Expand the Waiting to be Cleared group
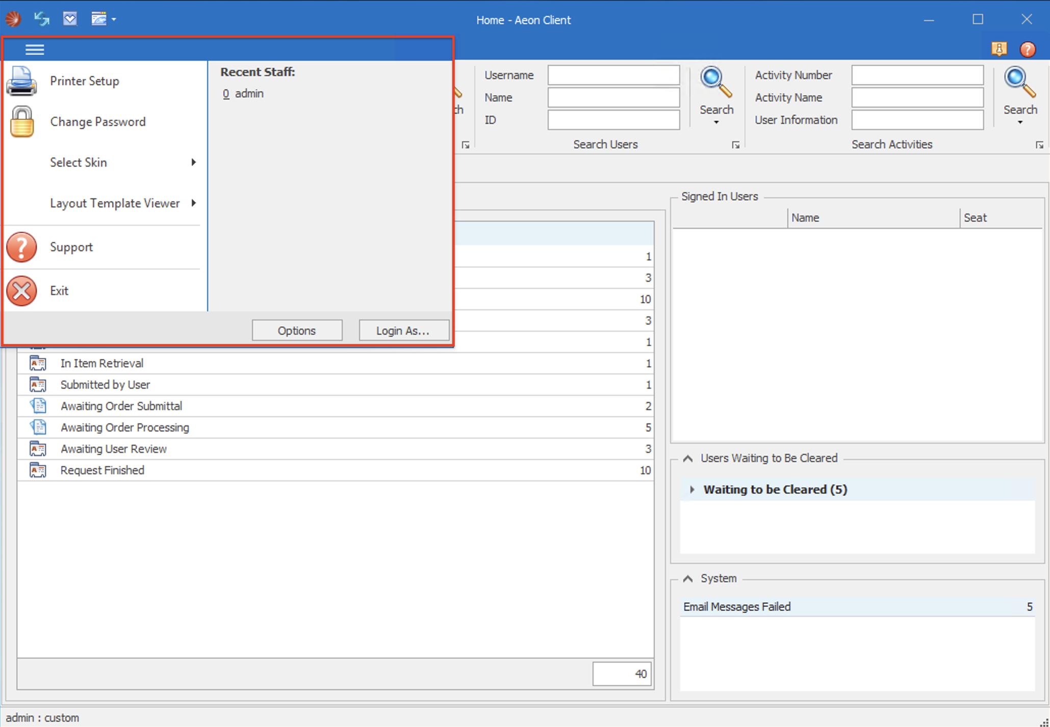 pos(692,490)
